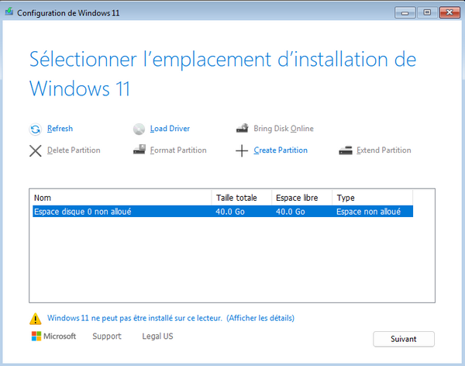Click the Format Partition drive icon
This screenshot has height=366, width=465.
pyautogui.click(x=138, y=150)
